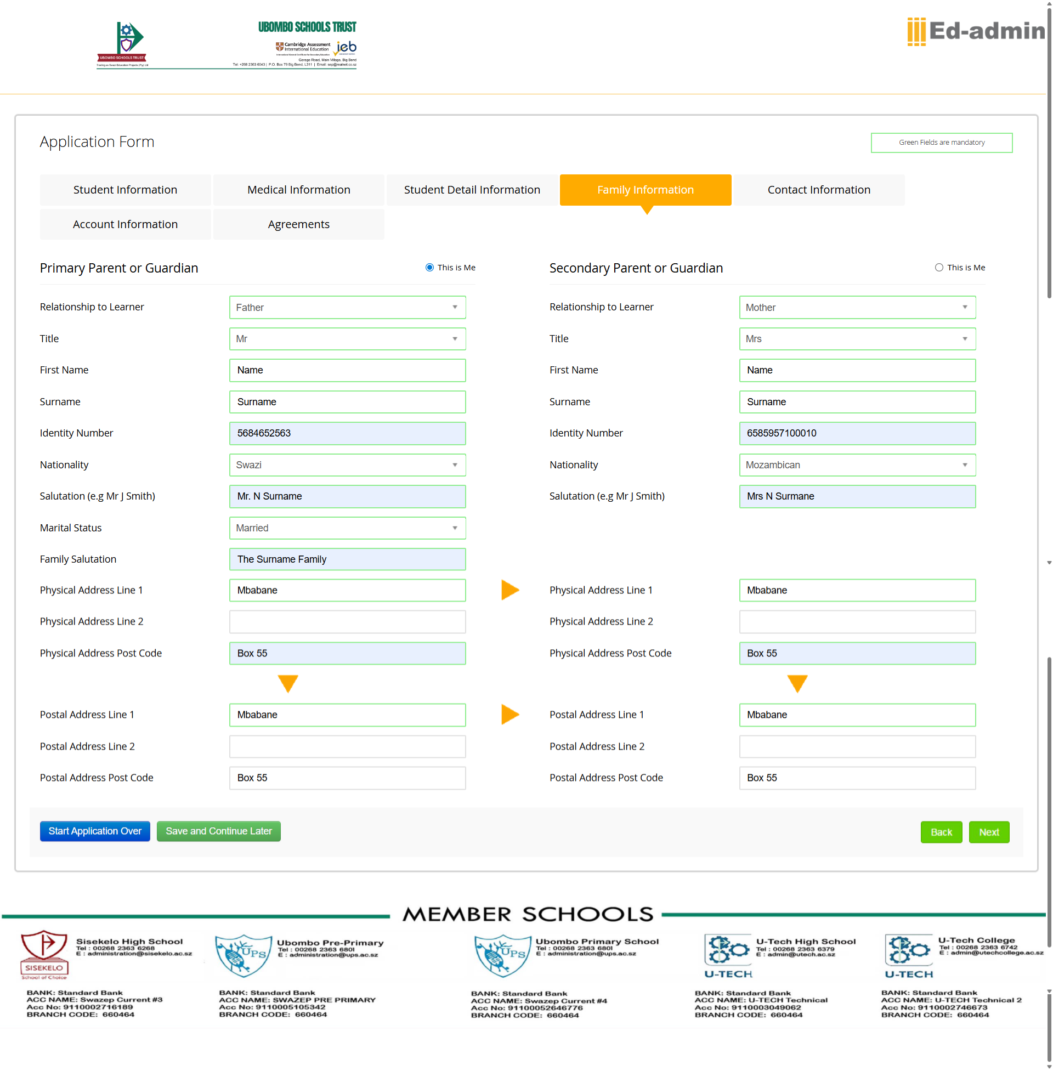1053x1071 pixels.
Task: Select the Family Information tab
Action: pos(646,190)
